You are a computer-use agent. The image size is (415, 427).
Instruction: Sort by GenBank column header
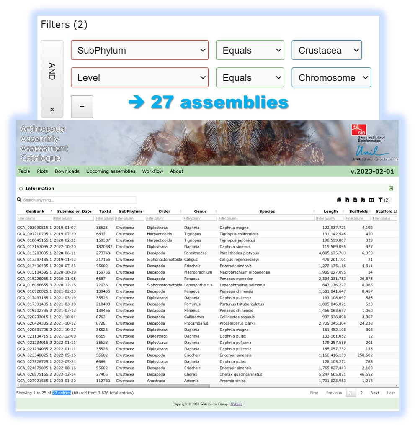(35, 211)
